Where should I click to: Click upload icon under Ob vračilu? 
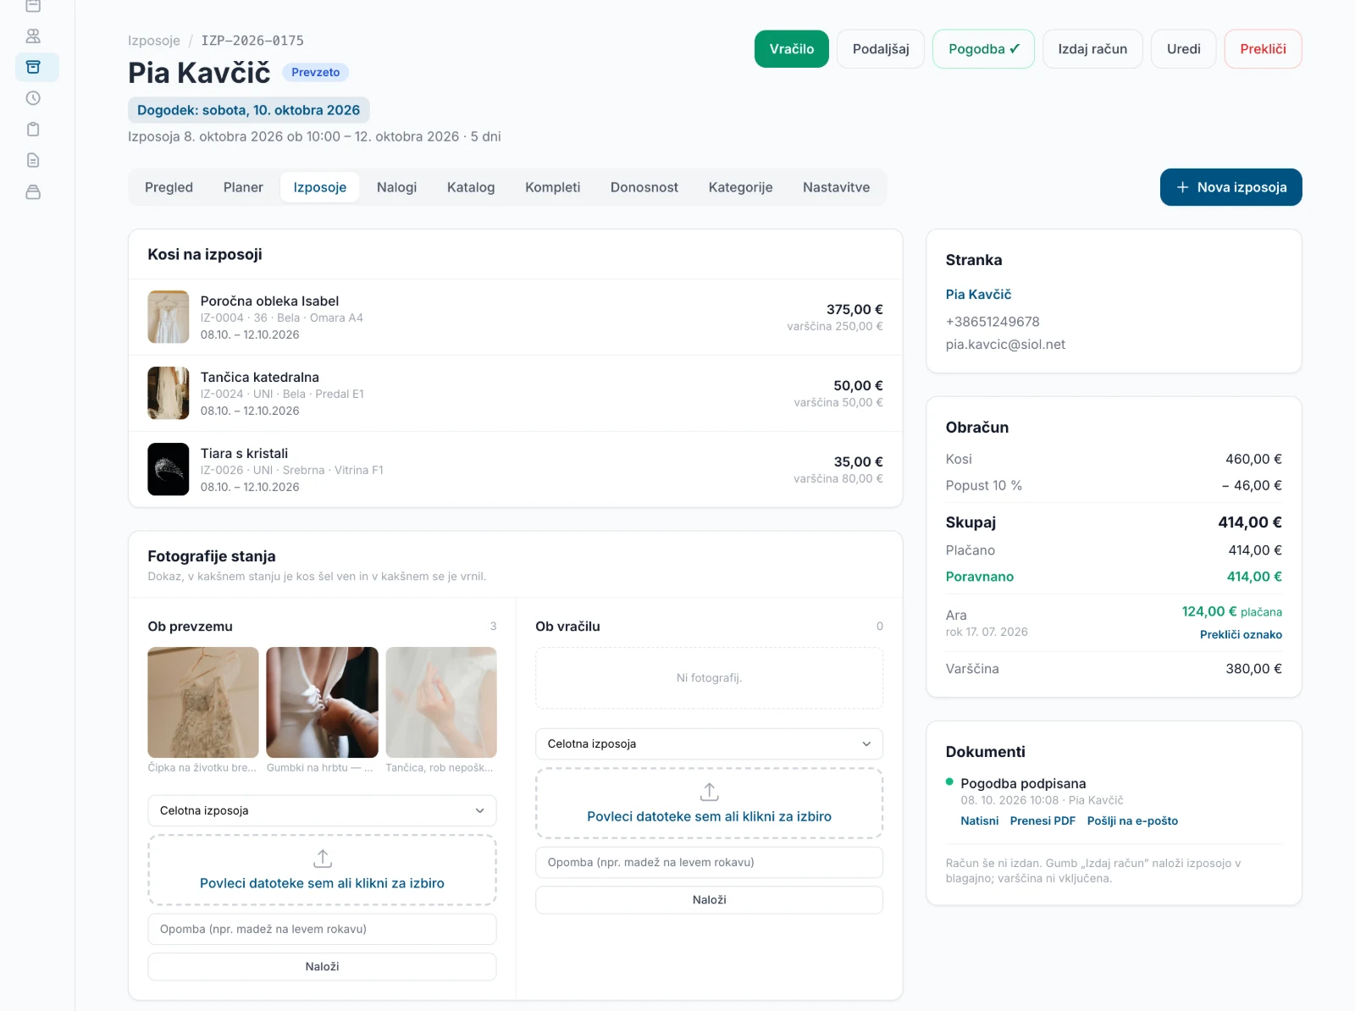point(710,792)
